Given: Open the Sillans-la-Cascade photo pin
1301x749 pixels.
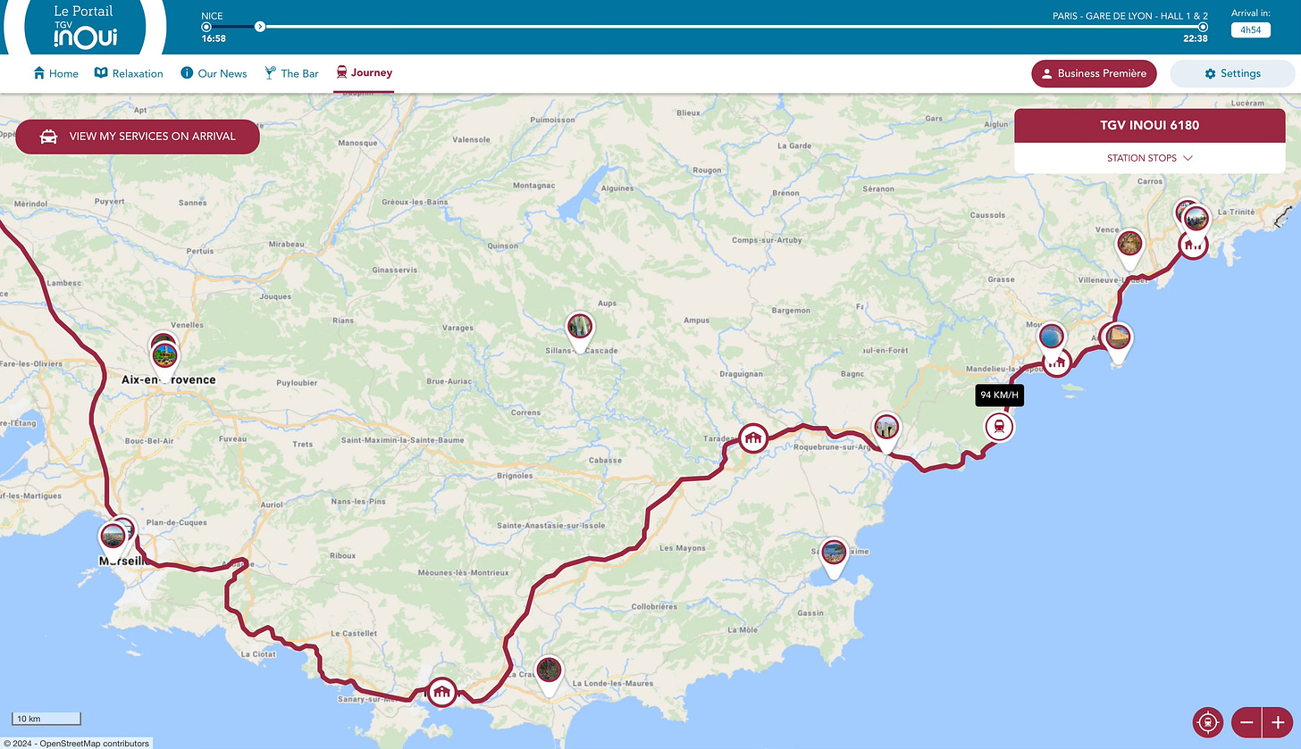Looking at the screenshot, I should click(580, 328).
